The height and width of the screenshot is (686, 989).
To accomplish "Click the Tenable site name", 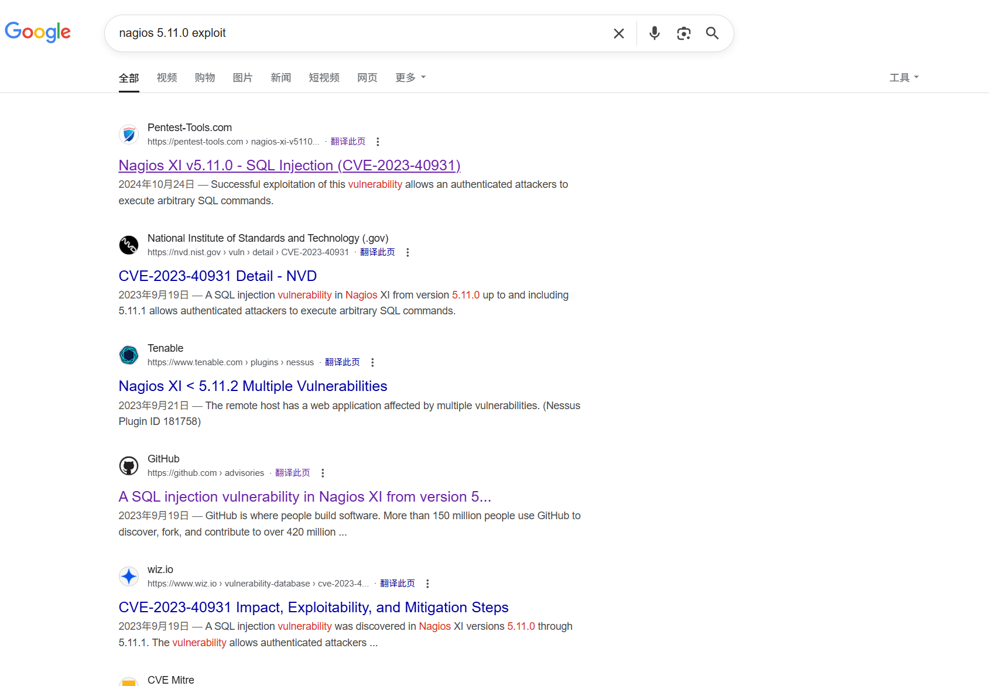I will point(166,348).
